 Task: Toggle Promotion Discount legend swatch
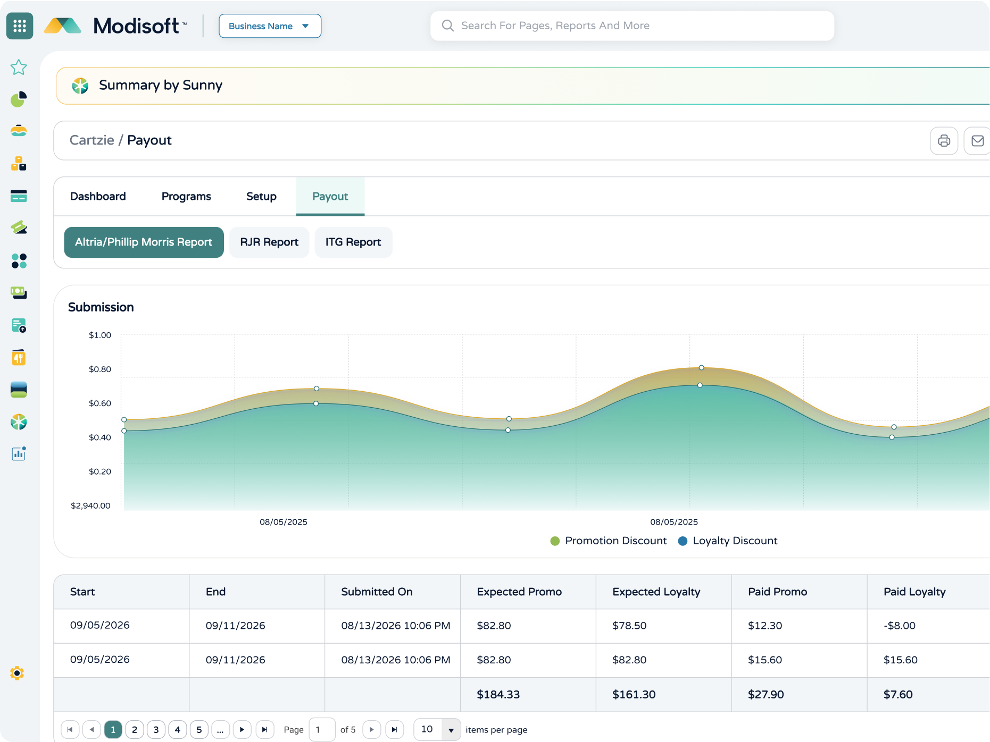pos(555,541)
